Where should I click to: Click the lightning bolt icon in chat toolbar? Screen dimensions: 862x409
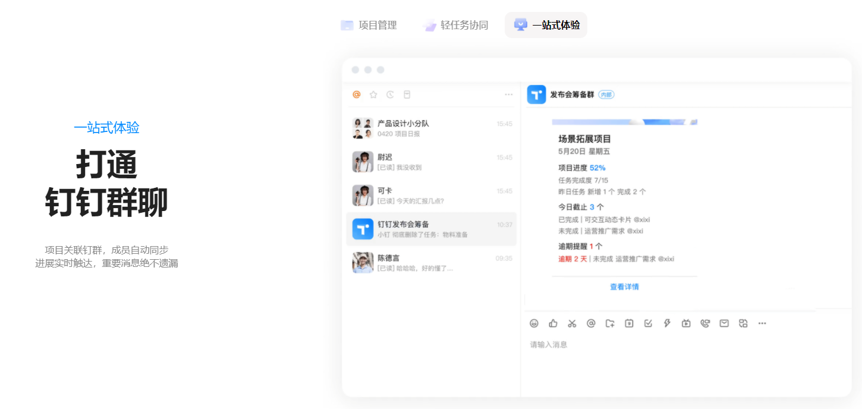point(667,323)
